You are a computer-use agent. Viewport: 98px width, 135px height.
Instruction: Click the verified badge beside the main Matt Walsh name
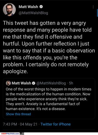(x=41, y=7)
